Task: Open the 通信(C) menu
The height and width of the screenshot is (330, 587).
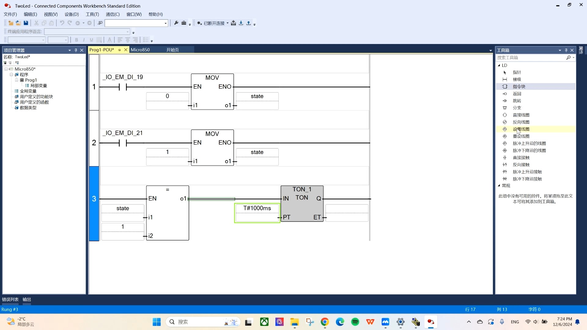Action: [113, 14]
